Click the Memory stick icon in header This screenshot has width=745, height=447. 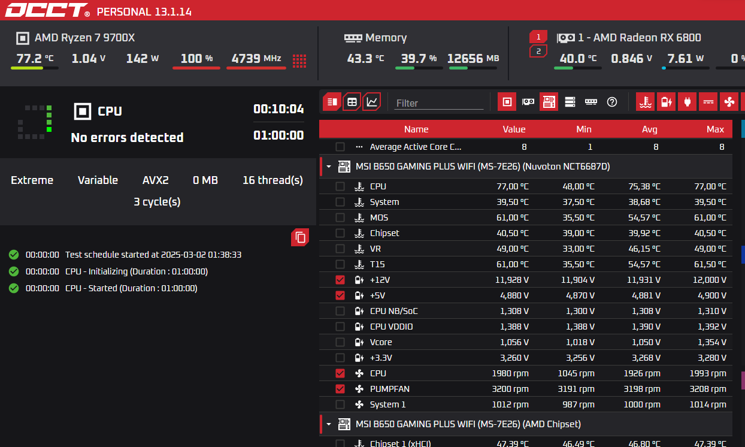click(x=353, y=38)
